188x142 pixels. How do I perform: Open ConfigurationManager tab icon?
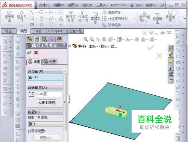pos(44,39)
